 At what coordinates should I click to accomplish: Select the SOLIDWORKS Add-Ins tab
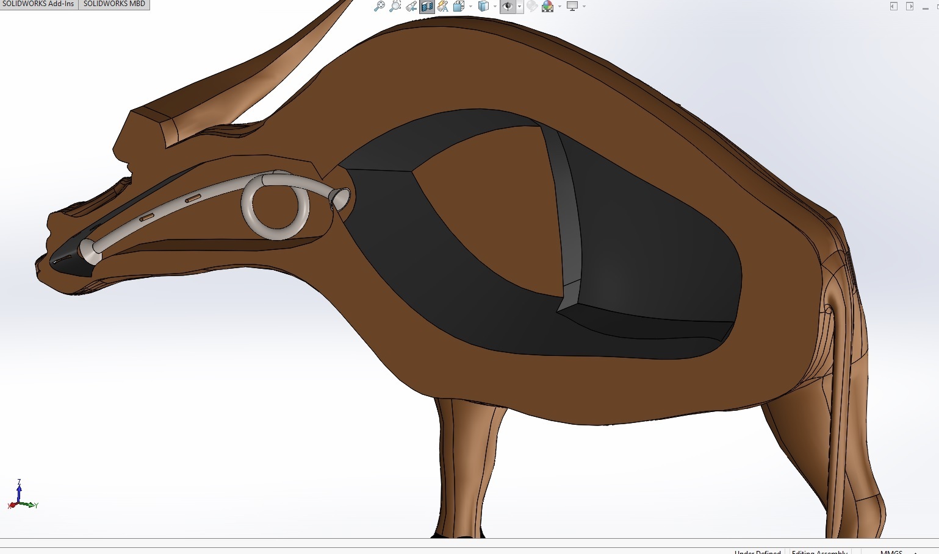[38, 4]
